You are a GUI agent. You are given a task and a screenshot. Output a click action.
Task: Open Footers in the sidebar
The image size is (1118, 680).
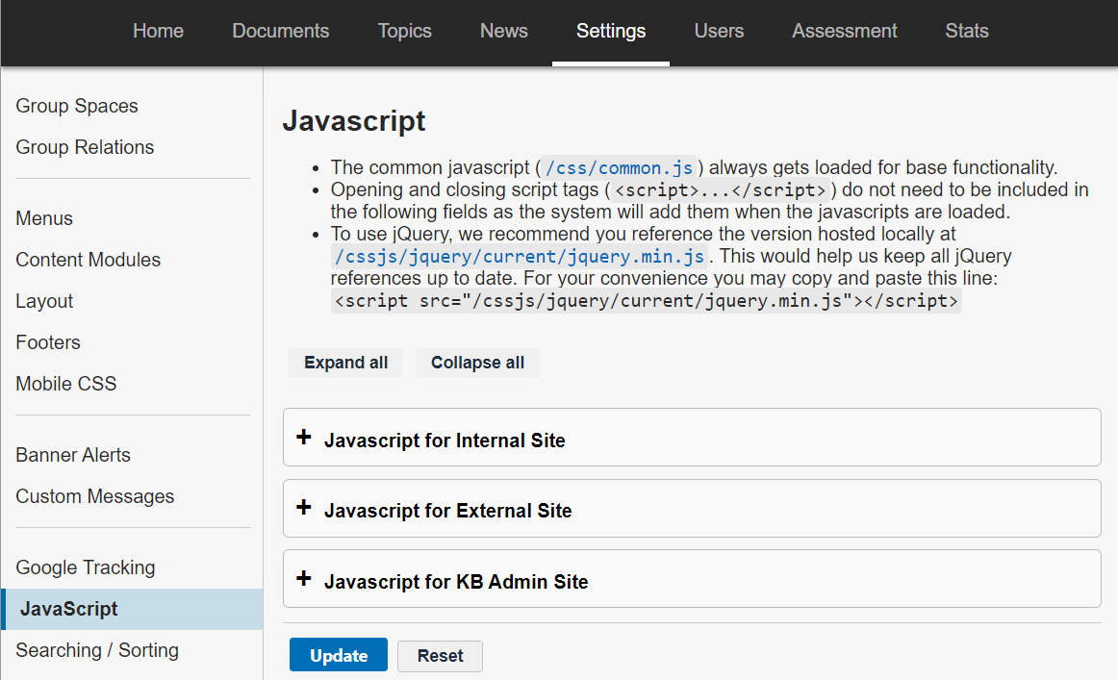coord(48,342)
